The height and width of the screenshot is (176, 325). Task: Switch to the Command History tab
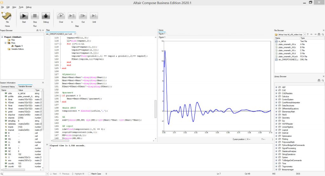point(8,86)
